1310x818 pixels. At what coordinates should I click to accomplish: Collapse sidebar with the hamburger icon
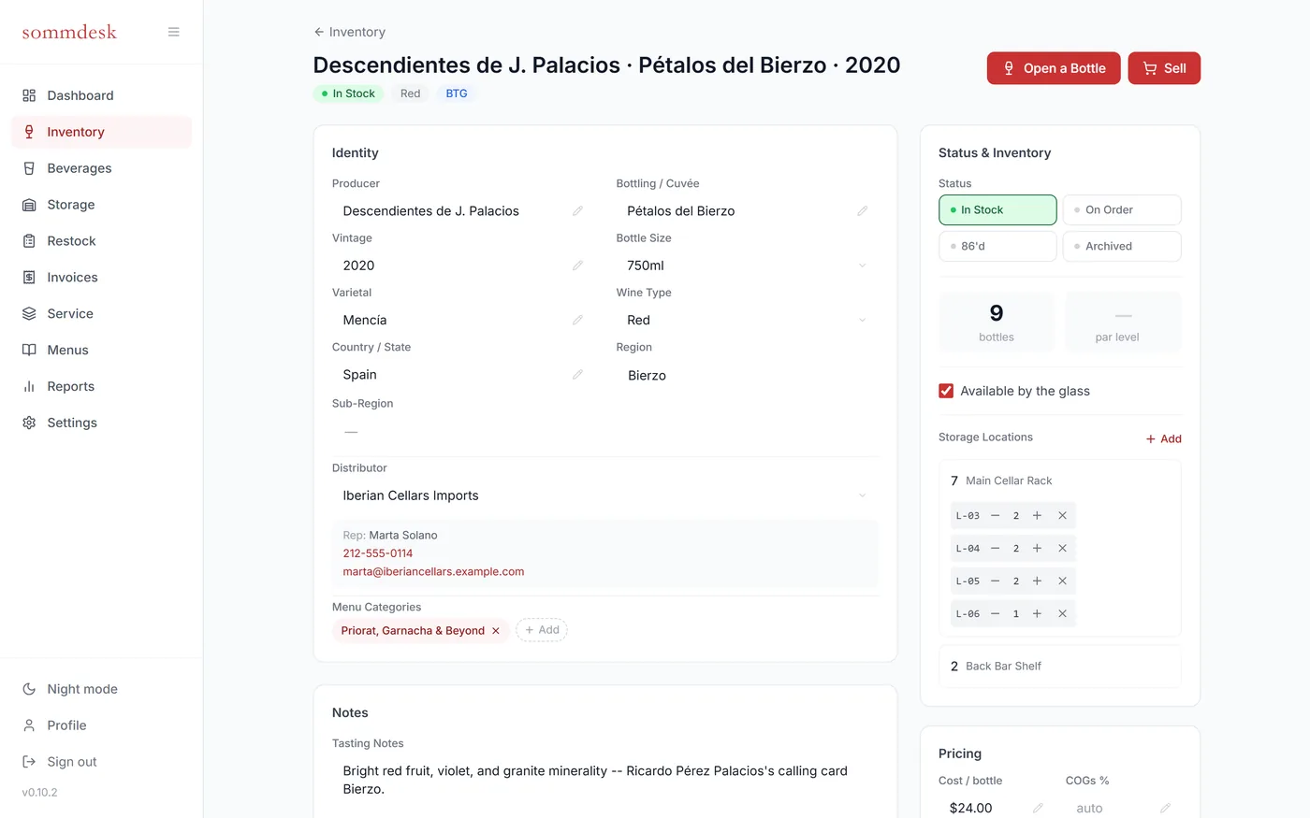click(x=173, y=32)
